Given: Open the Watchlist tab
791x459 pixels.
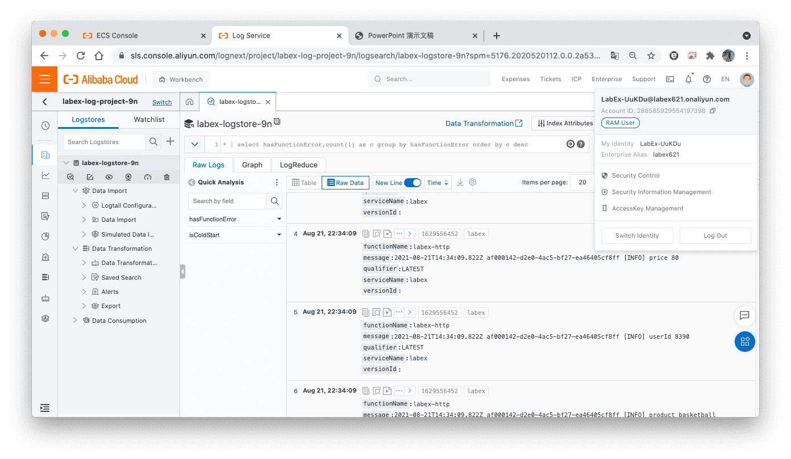Looking at the screenshot, I should pos(149,120).
